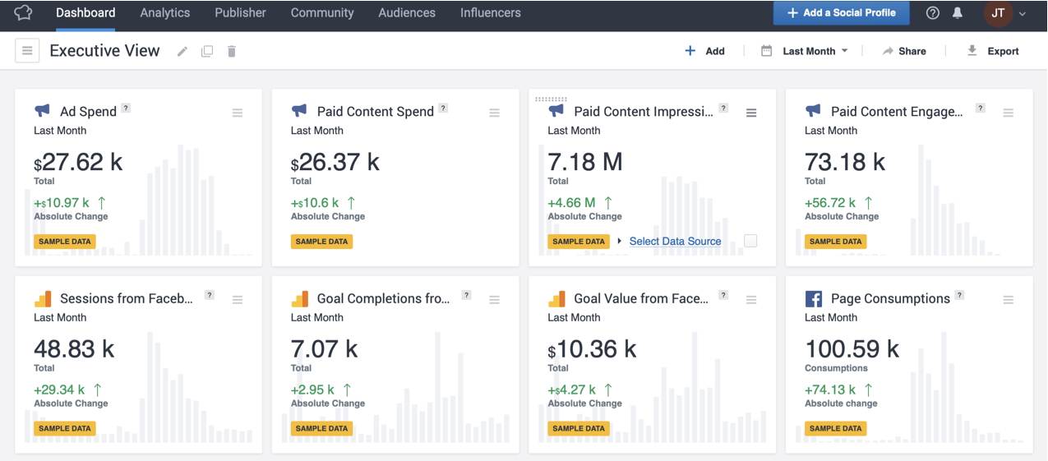1048x461 pixels.
Task: Expand the Select Data Source disclosure triangle
Action: point(620,242)
